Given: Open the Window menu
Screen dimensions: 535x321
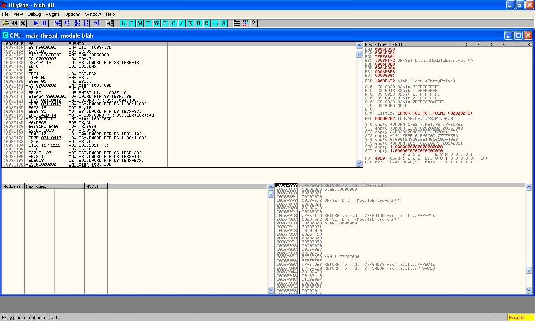Looking at the screenshot, I should click(x=93, y=14).
